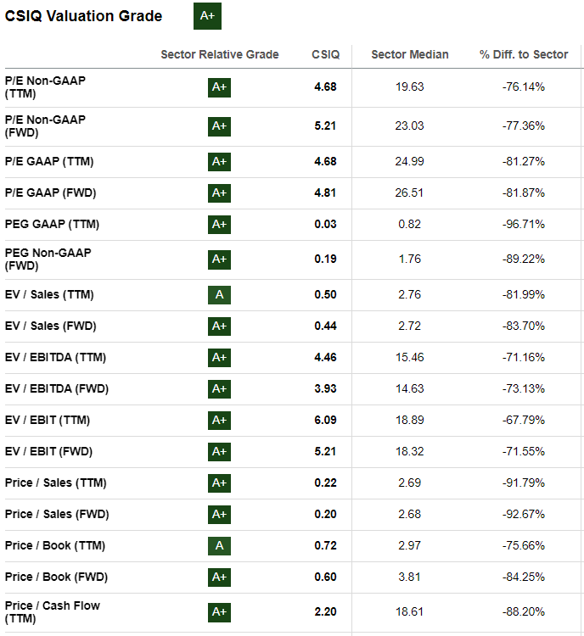Image resolution: width=584 pixels, height=636 pixels.
Task: Click the Sector Median column header
Action: point(410,54)
